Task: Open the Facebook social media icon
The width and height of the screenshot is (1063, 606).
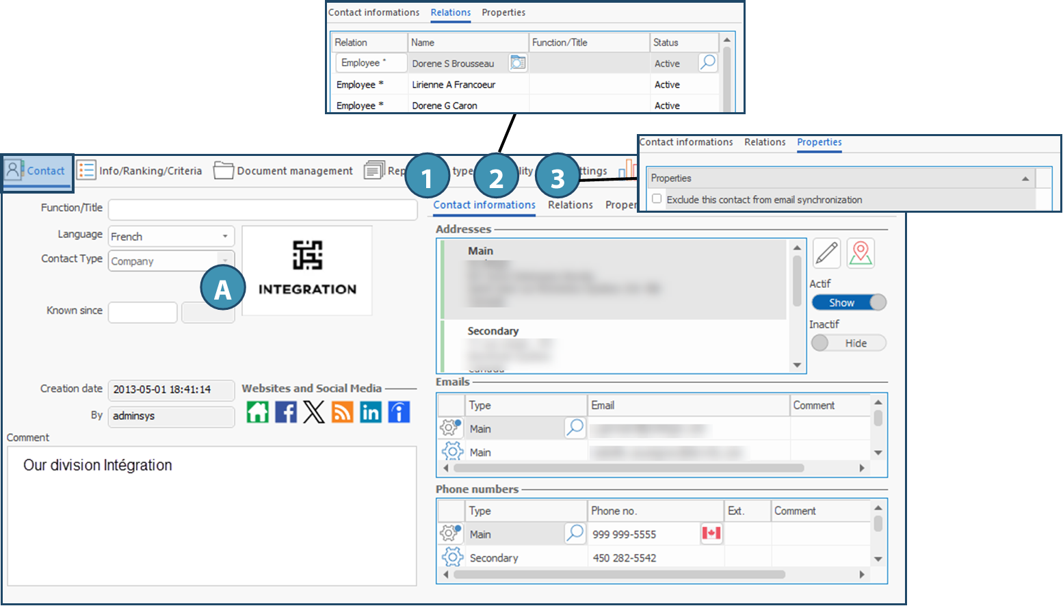Action: pos(286,412)
